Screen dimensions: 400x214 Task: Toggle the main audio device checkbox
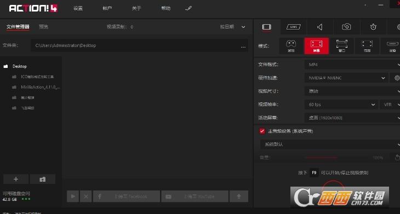262,131
